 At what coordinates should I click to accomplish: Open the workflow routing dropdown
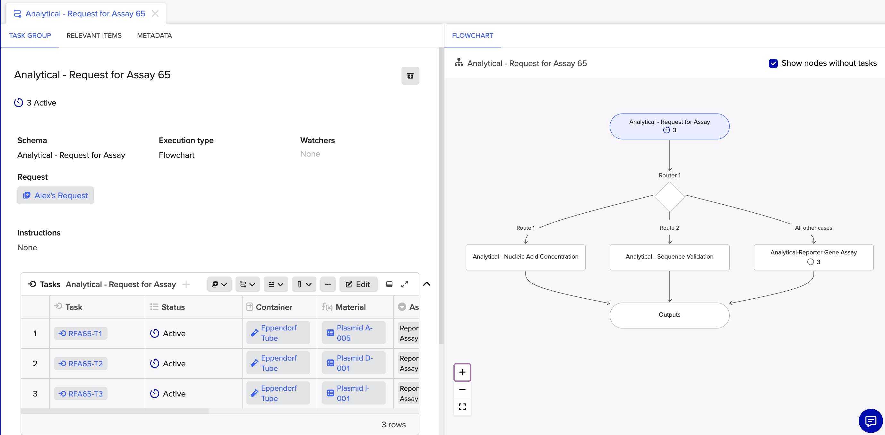pos(247,284)
